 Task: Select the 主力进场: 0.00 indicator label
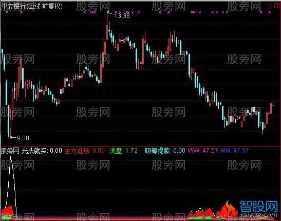[85, 151]
